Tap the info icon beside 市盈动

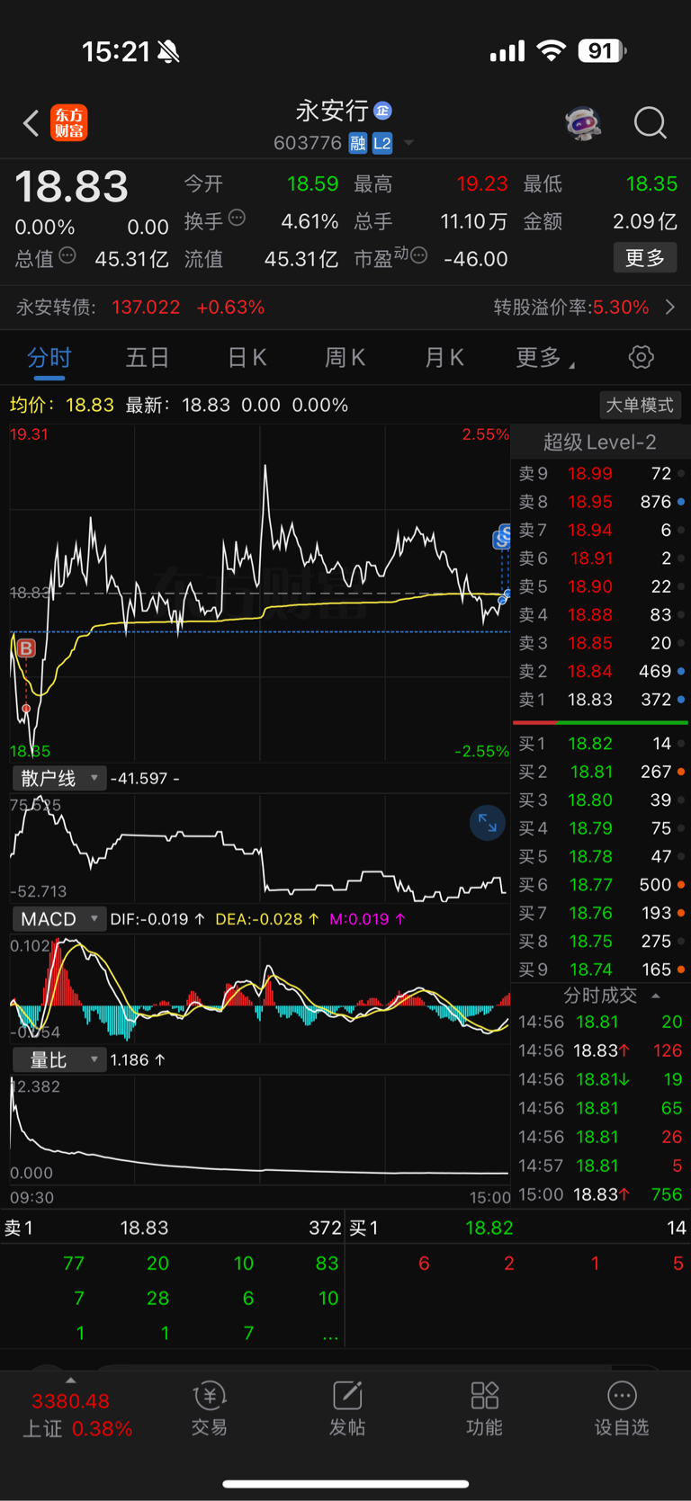tap(418, 256)
